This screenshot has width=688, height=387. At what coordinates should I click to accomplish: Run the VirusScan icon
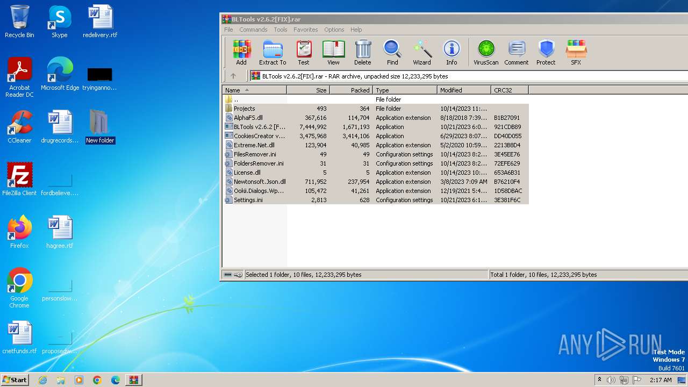[486, 53]
